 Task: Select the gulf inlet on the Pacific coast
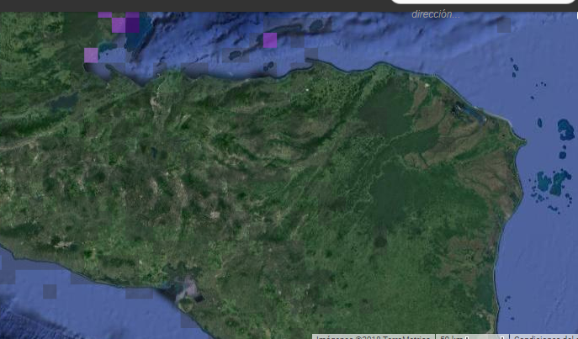pos(188,294)
